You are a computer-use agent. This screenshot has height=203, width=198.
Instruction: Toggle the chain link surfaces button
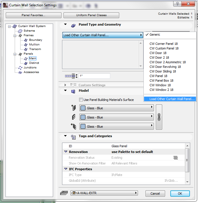159,117
